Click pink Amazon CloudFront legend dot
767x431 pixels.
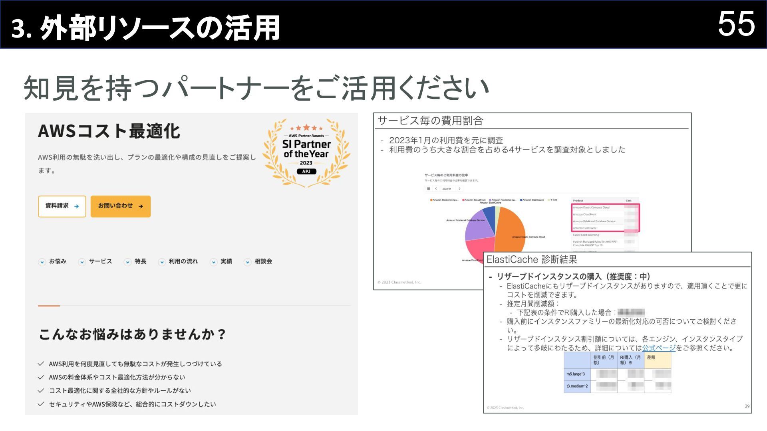point(463,200)
